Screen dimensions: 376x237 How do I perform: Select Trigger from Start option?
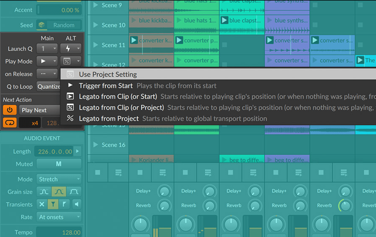coord(218,86)
